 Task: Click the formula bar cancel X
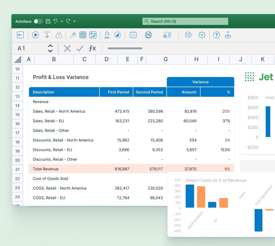[67, 48]
